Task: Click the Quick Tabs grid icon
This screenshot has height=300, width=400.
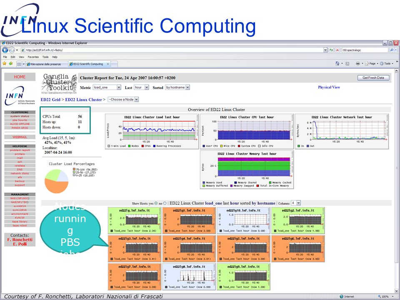Action: [x=19, y=64]
